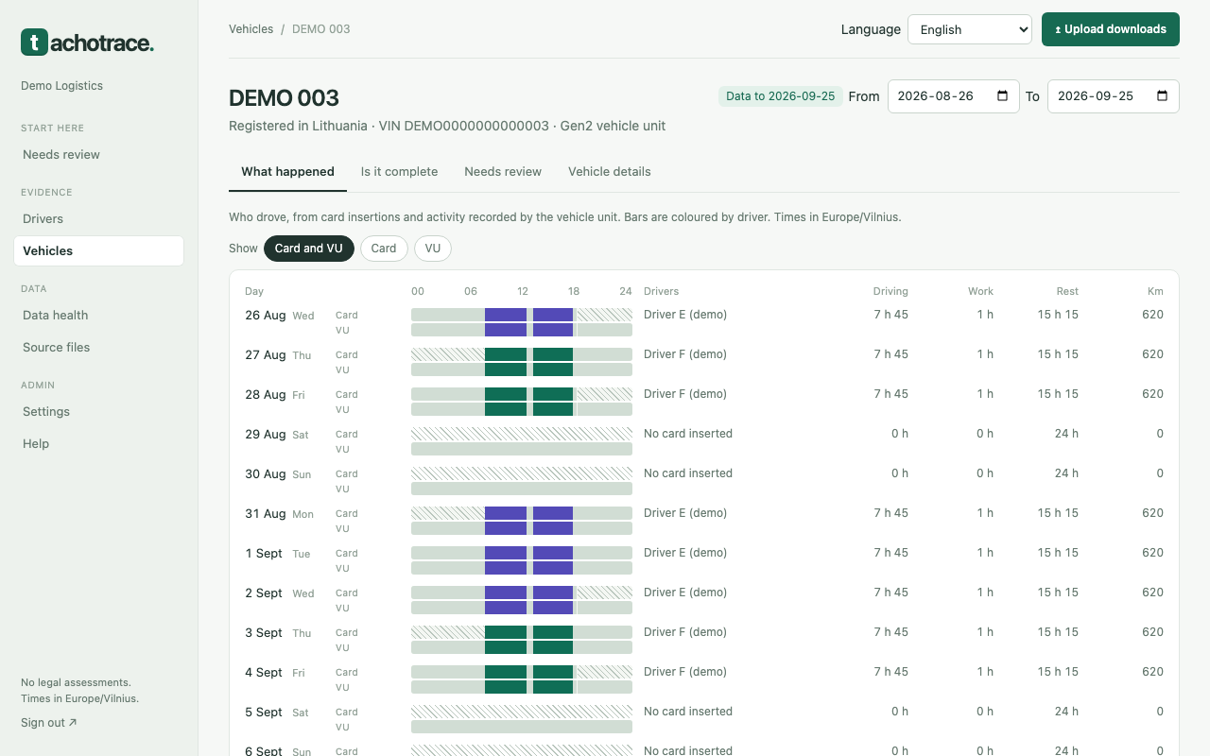
Task: Click the To date field 2026-09-25
Action: click(x=1114, y=96)
